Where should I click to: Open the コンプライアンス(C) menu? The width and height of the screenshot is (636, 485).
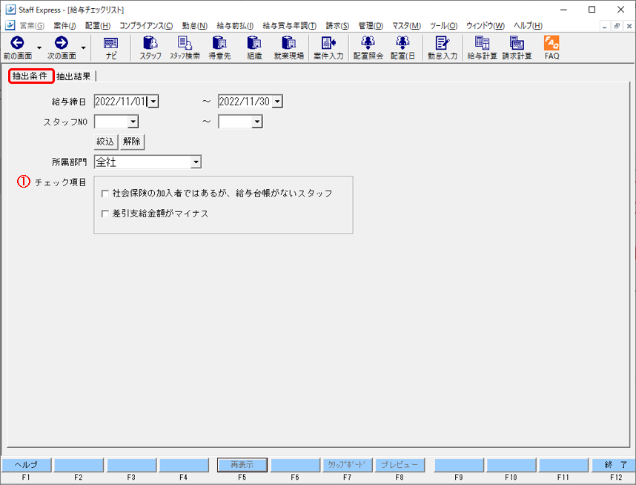(146, 26)
